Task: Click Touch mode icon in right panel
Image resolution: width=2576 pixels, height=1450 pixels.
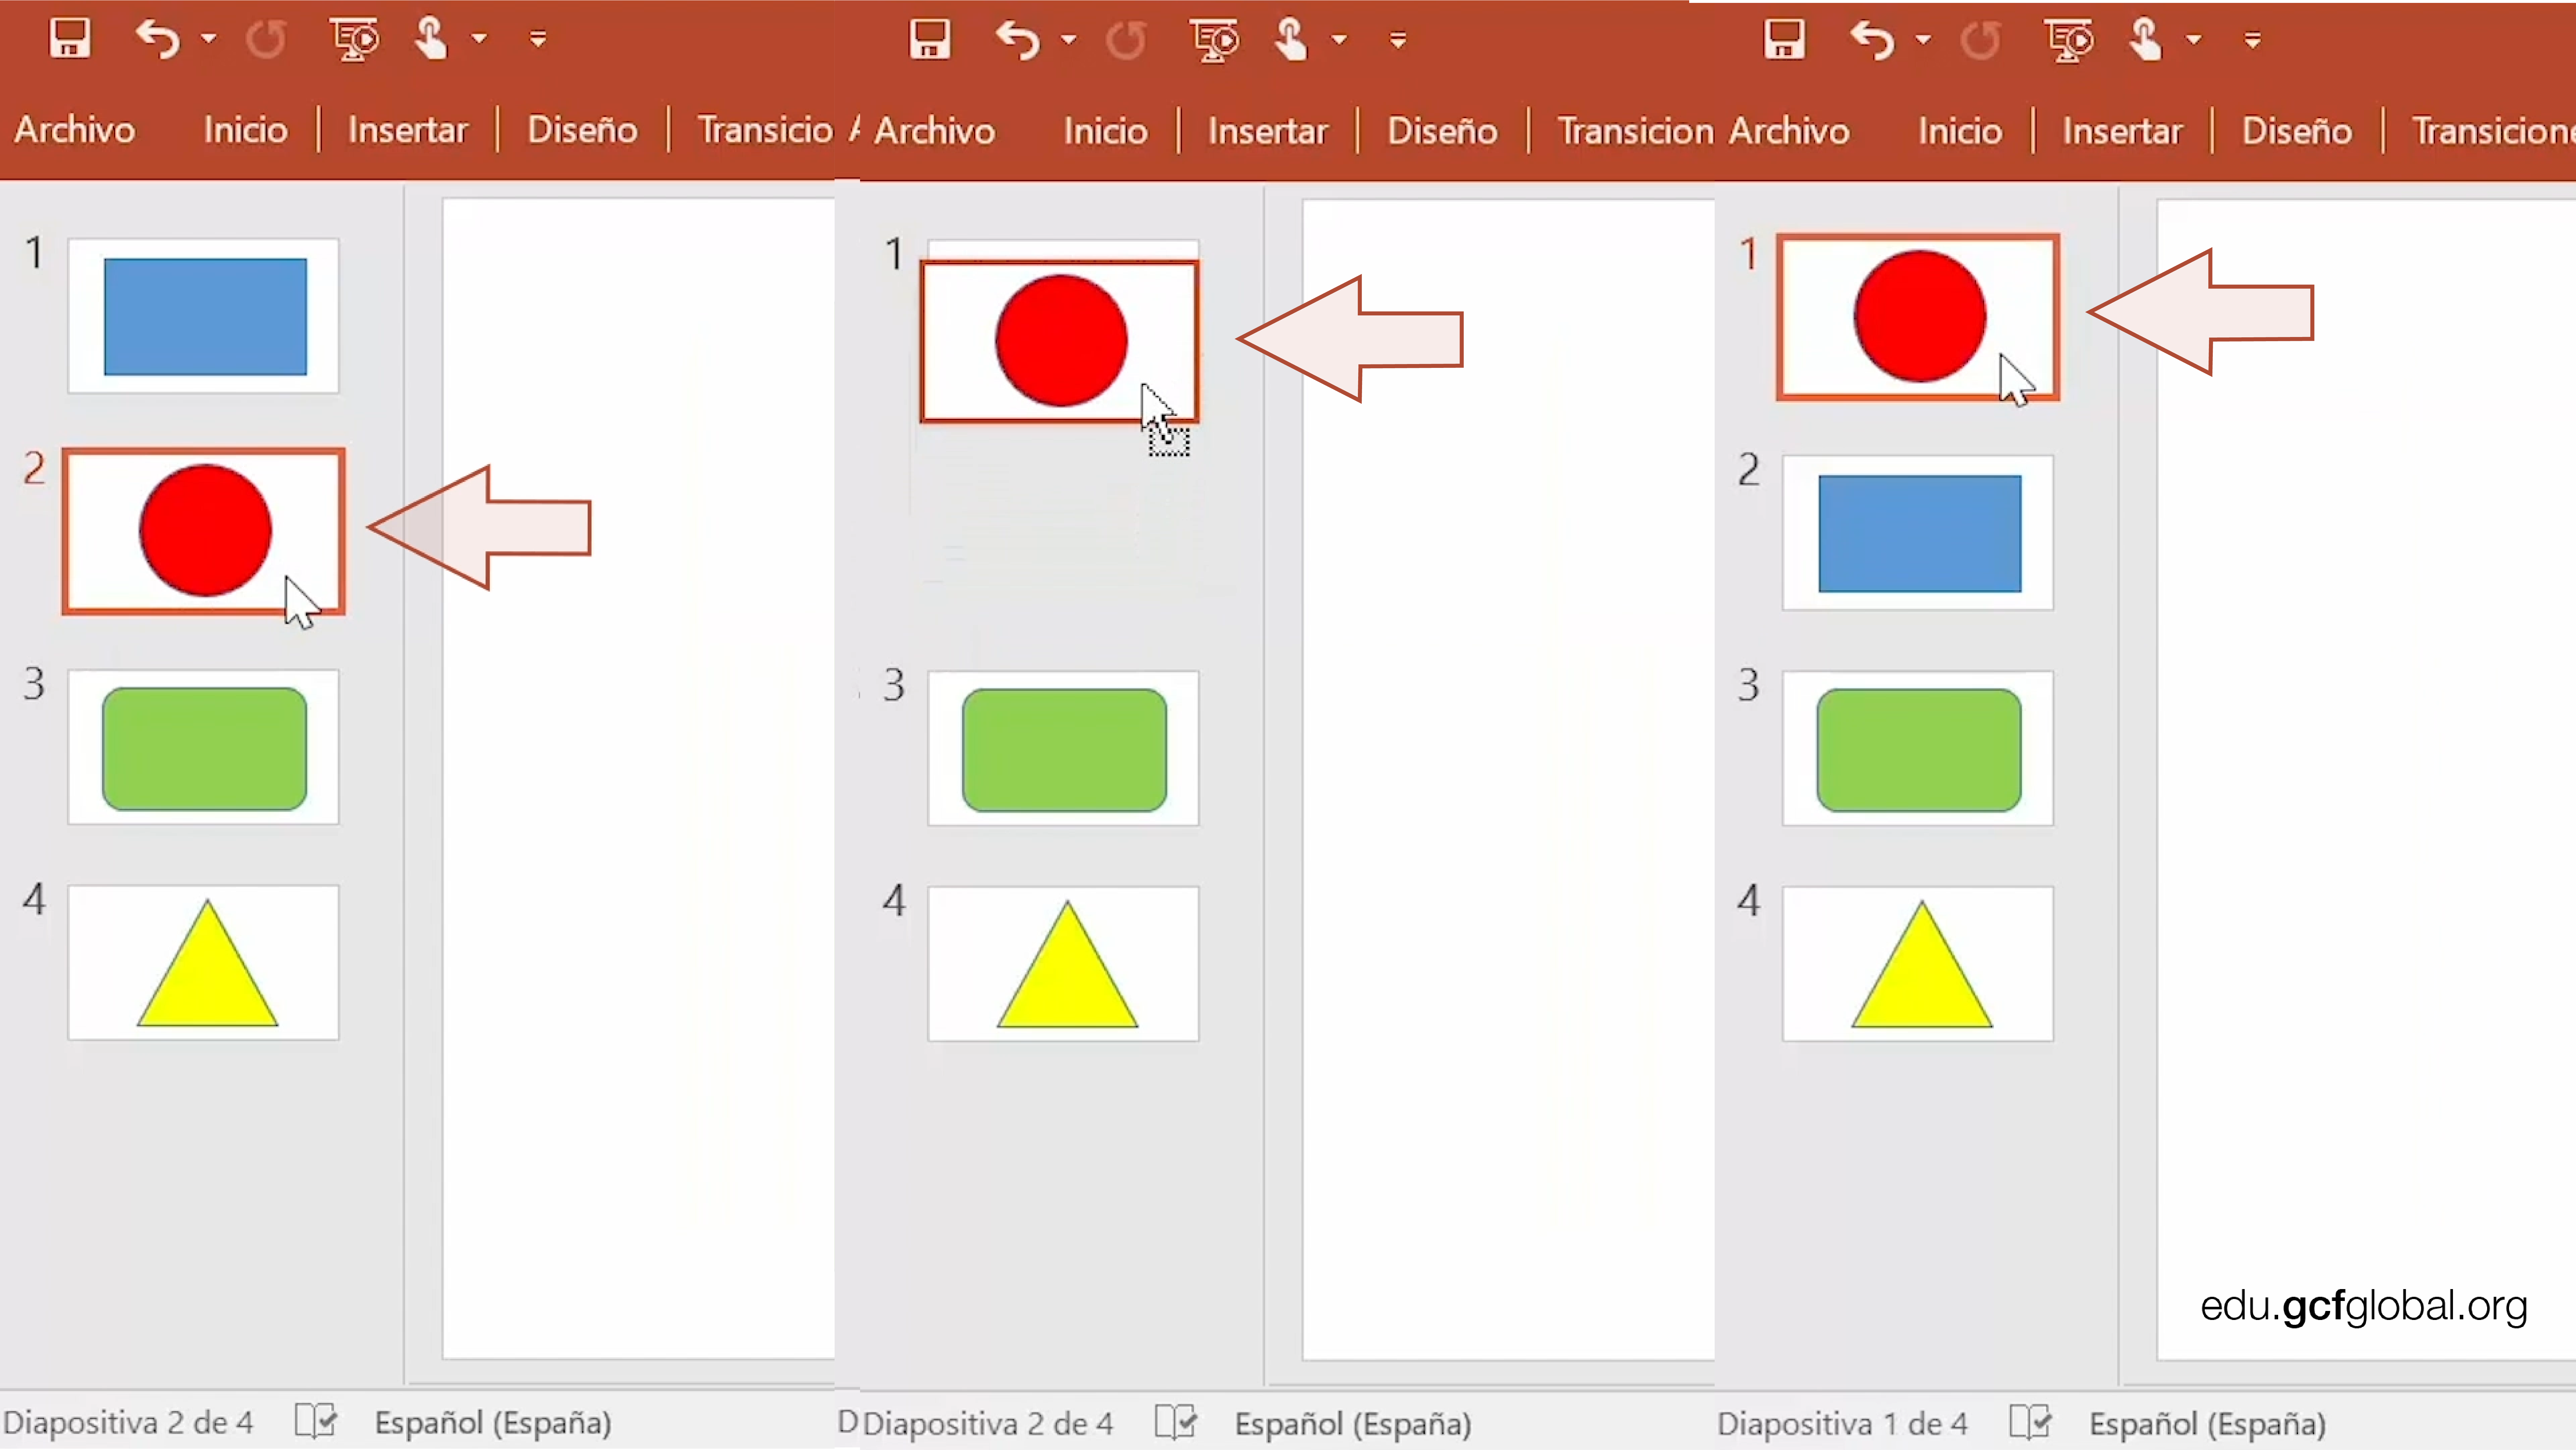Action: coord(2146,40)
